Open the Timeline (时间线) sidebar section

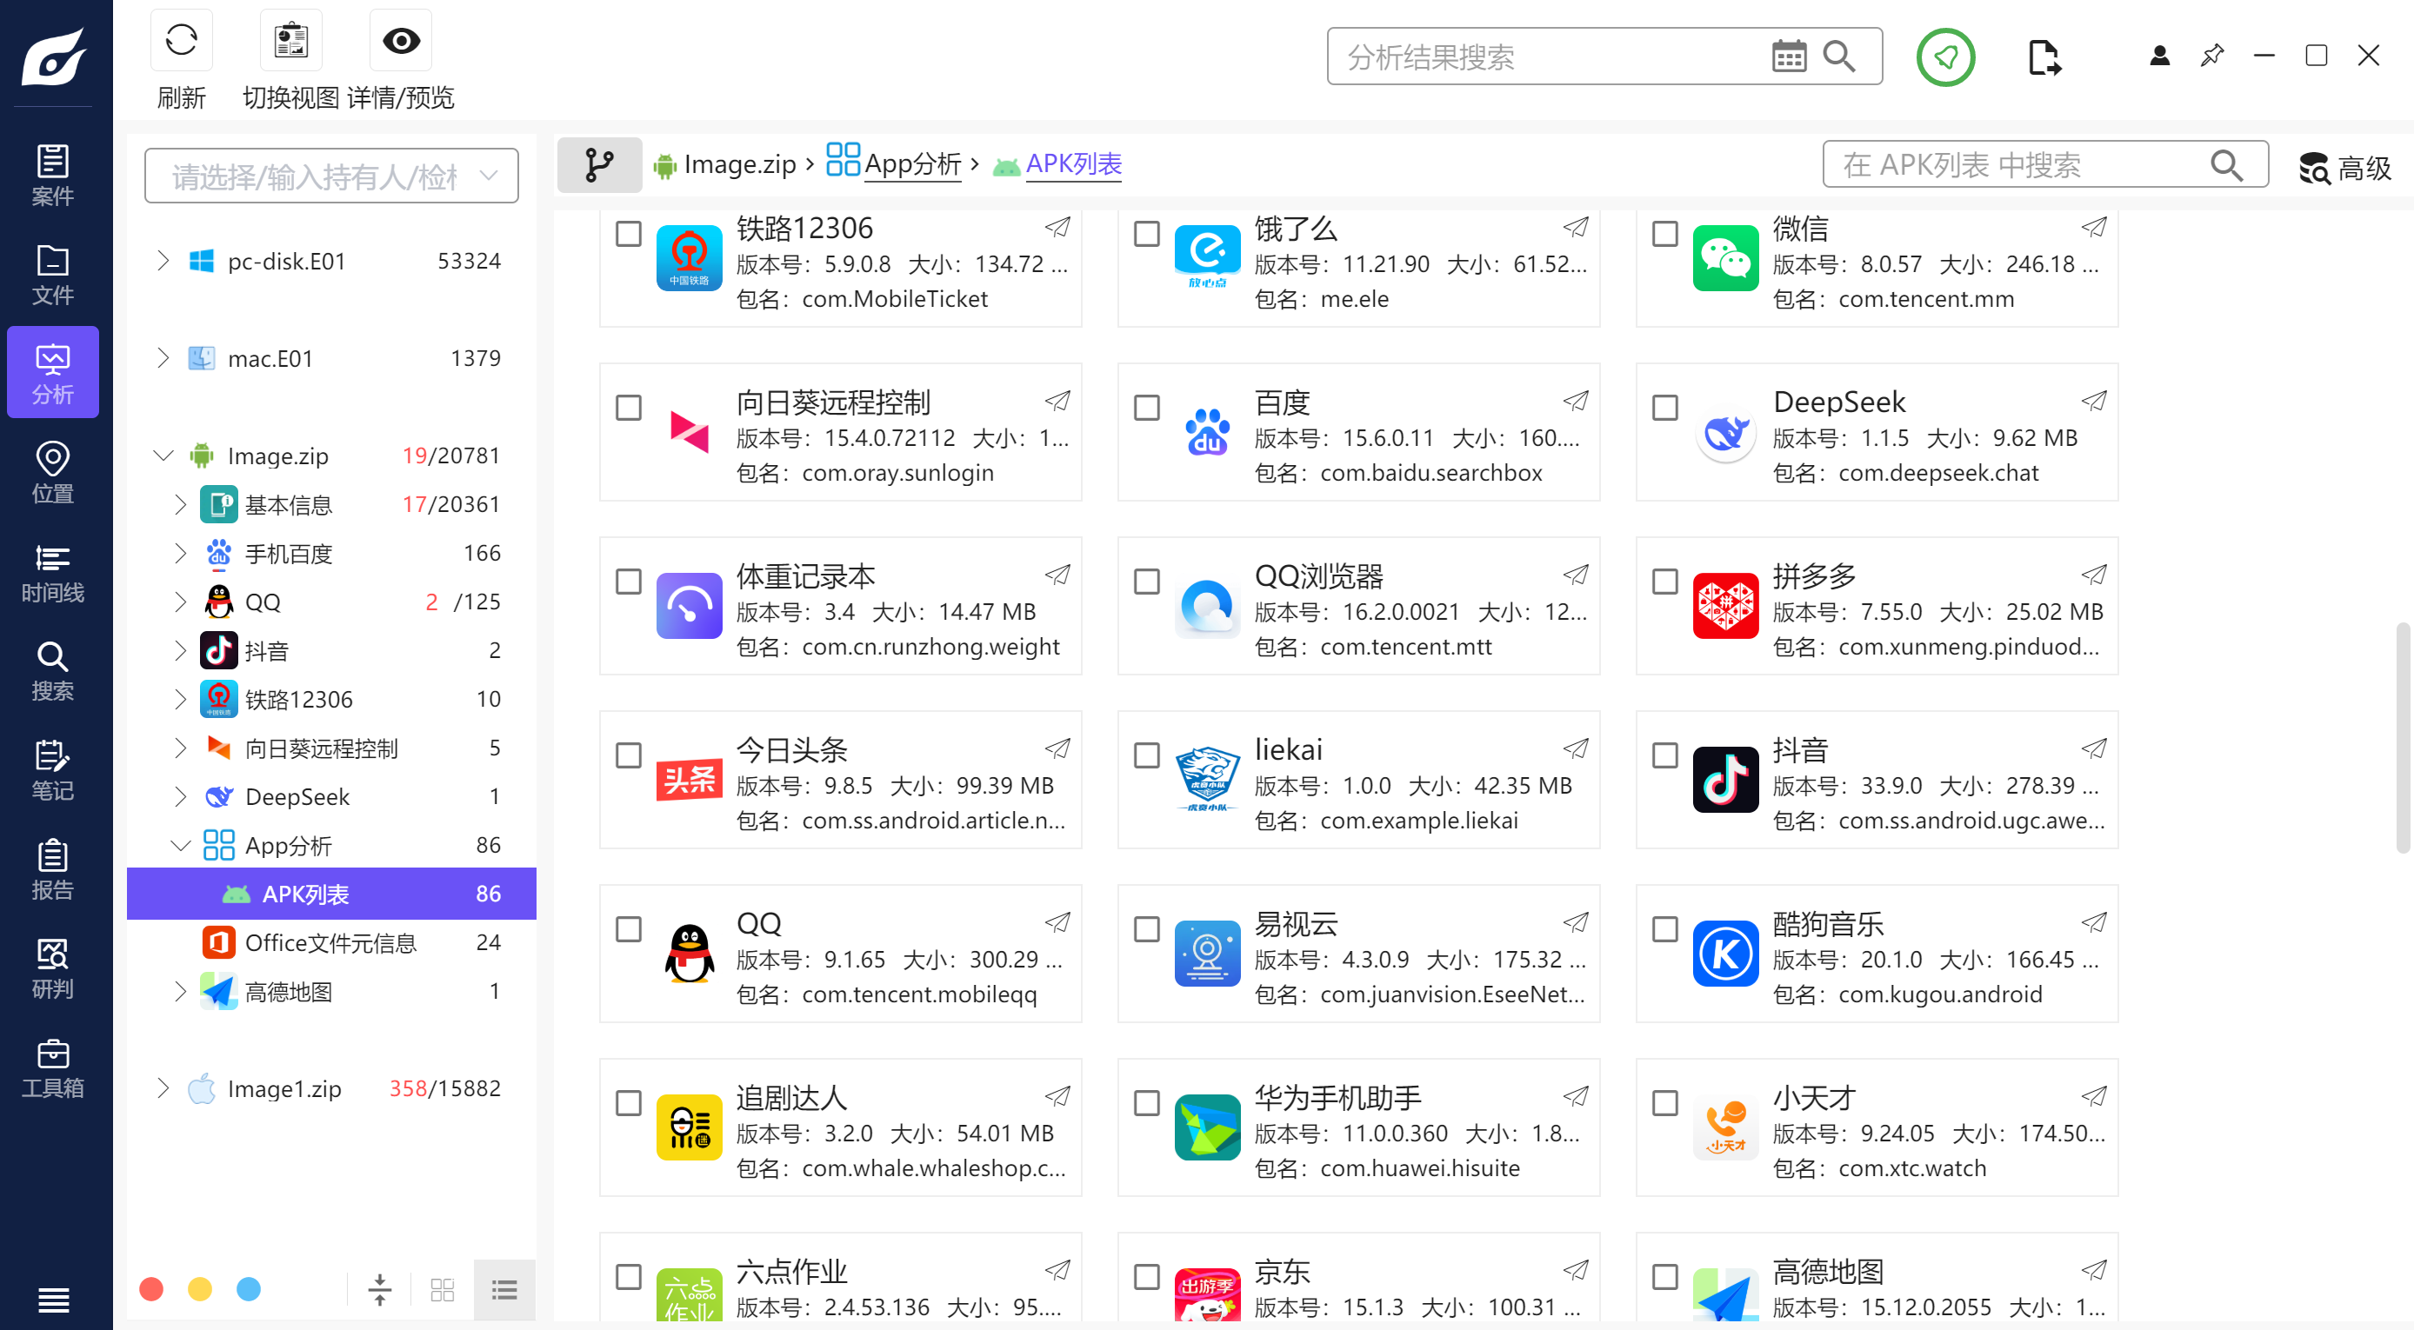(x=52, y=571)
